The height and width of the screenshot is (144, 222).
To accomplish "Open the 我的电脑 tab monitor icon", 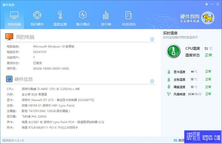I will click(14, 15).
